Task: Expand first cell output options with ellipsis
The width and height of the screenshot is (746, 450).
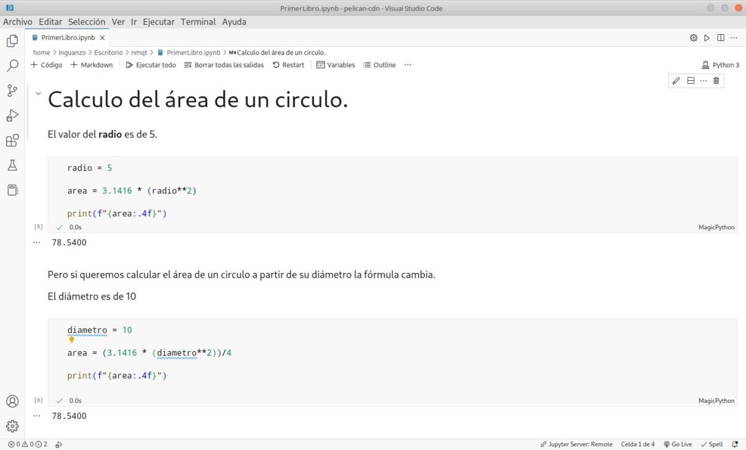Action: coord(37,242)
